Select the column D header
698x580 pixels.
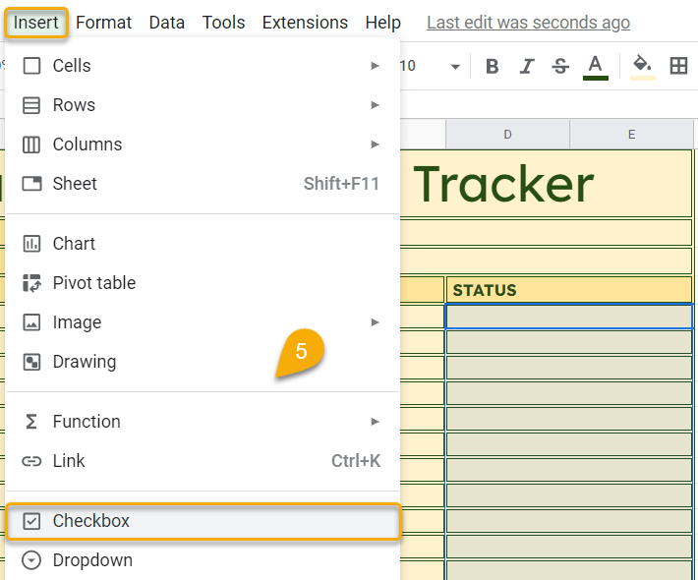pos(507,135)
